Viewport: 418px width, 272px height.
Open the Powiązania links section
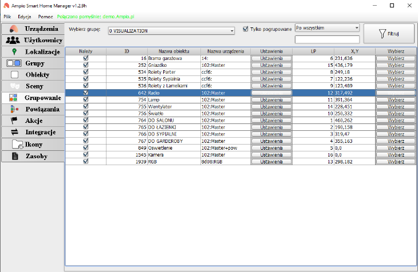(33, 109)
